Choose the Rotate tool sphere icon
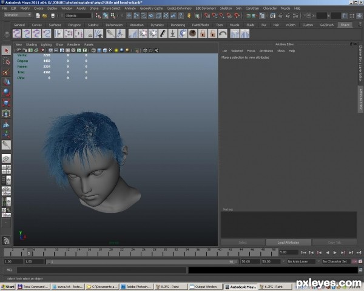The height and width of the screenshot is (291, 364). (6, 92)
